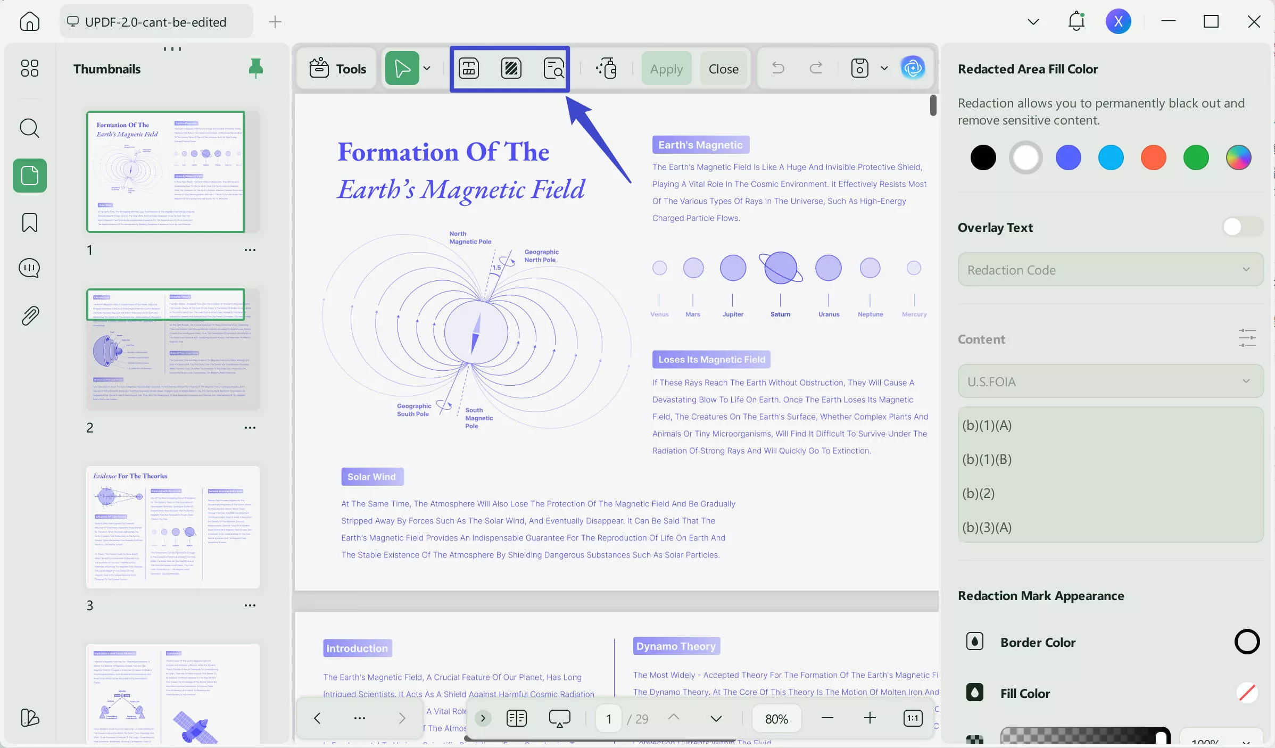This screenshot has height=748, width=1275.
Task: Open the attachments panel (paperclip icon)
Action: coord(29,316)
